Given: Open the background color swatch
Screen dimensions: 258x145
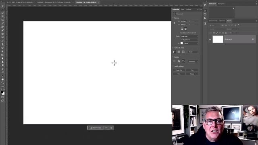Looking at the screenshot, I should pyautogui.click(x=4, y=94).
